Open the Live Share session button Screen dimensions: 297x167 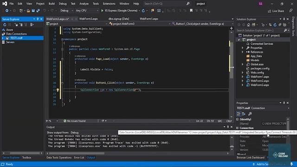pos(276,11)
